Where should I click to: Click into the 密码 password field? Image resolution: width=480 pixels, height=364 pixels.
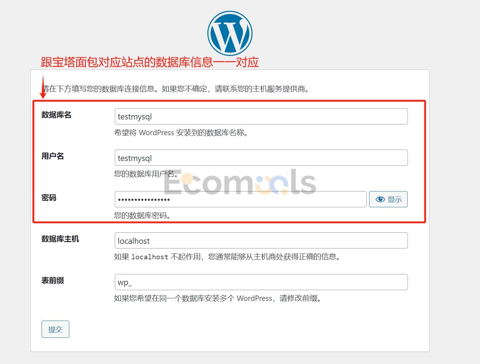coord(240,199)
